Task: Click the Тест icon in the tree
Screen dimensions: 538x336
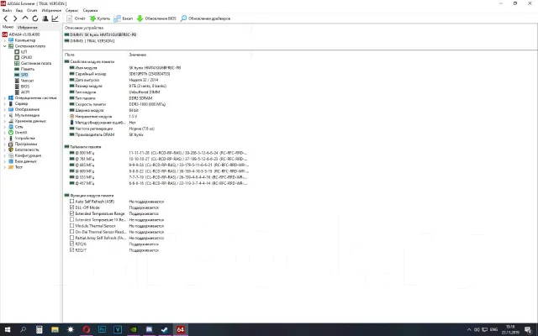Action: [x=11, y=167]
